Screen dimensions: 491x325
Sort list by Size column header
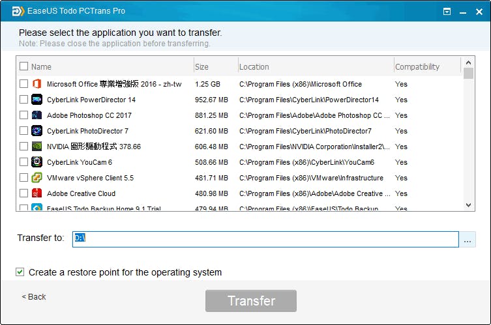tap(201, 67)
